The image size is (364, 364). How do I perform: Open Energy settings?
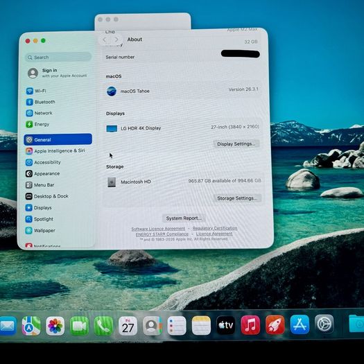(x=37, y=124)
